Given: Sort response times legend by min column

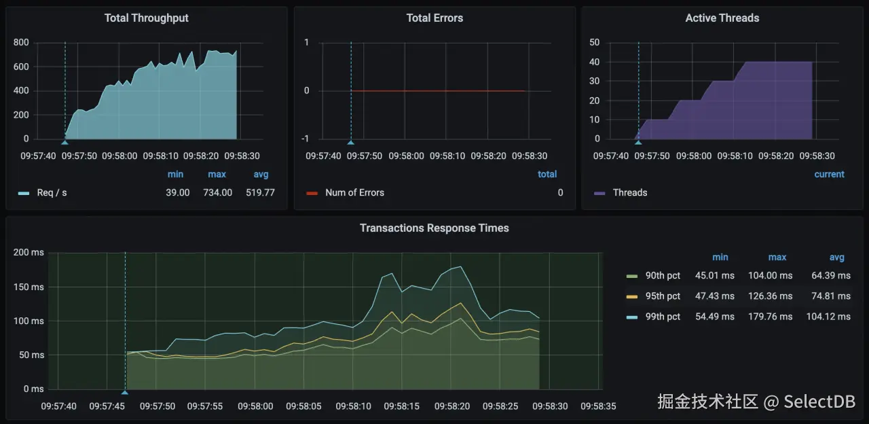Looking at the screenshot, I should click(x=720, y=258).
